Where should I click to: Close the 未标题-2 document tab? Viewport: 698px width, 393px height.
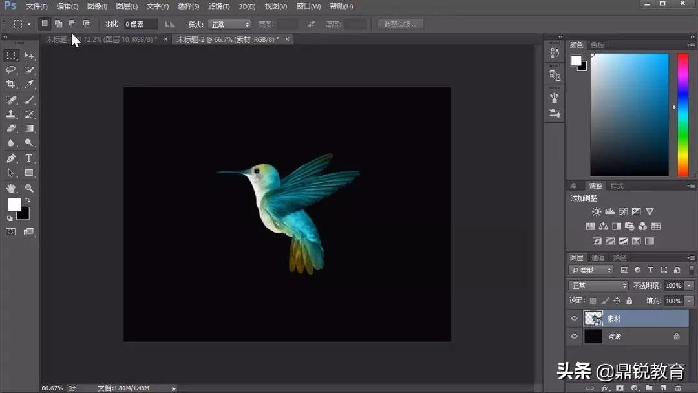pos(288,39)
